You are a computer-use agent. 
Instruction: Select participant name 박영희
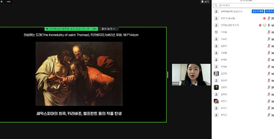224,67
